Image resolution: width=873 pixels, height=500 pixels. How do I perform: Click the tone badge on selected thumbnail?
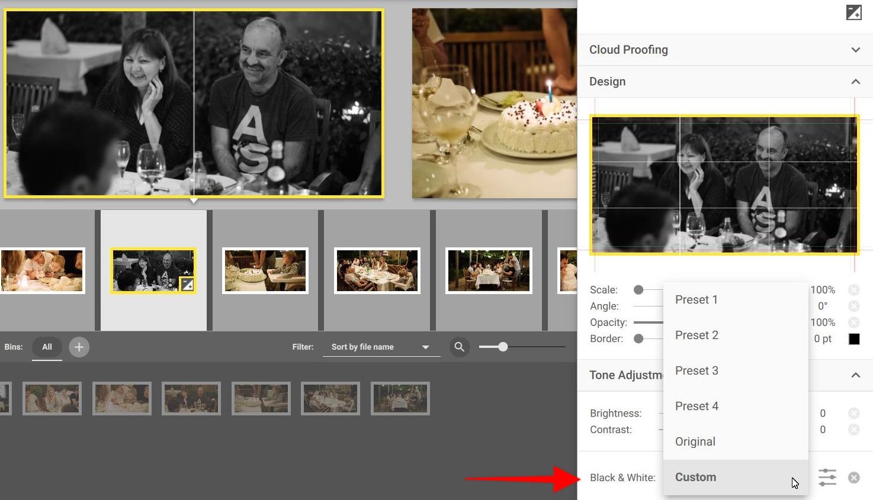click(x=187, y=285)
